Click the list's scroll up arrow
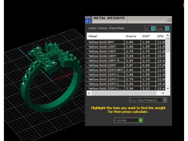The image size is (188, 141). pyautogui.click(x=168, y=35)
